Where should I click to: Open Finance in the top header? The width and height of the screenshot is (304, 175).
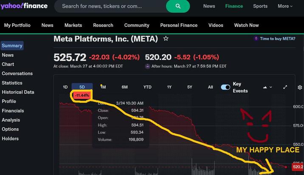(x=234, y=6)
